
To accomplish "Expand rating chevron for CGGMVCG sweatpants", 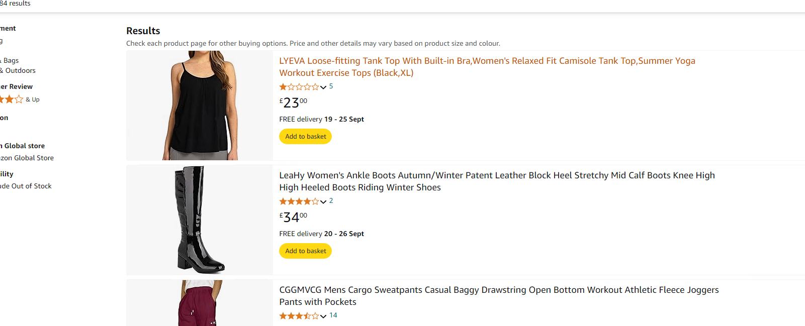I will [x=323, y=316].
